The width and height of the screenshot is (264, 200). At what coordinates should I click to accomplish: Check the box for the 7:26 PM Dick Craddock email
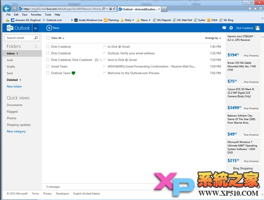(48, 53)
